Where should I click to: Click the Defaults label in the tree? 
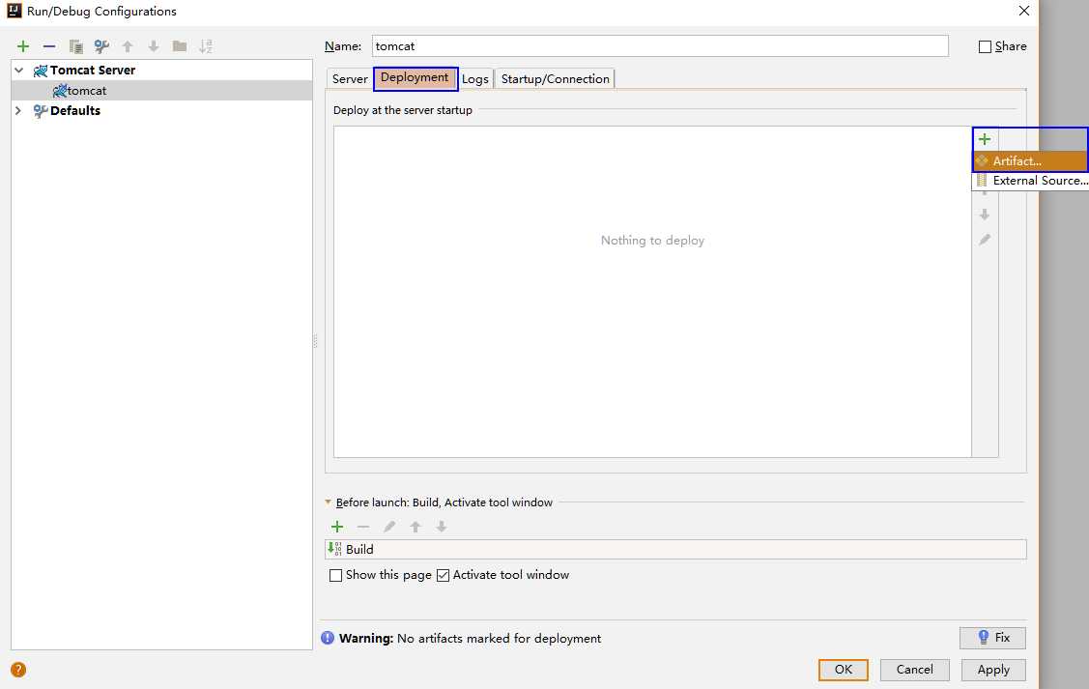[x=75, y=110]
